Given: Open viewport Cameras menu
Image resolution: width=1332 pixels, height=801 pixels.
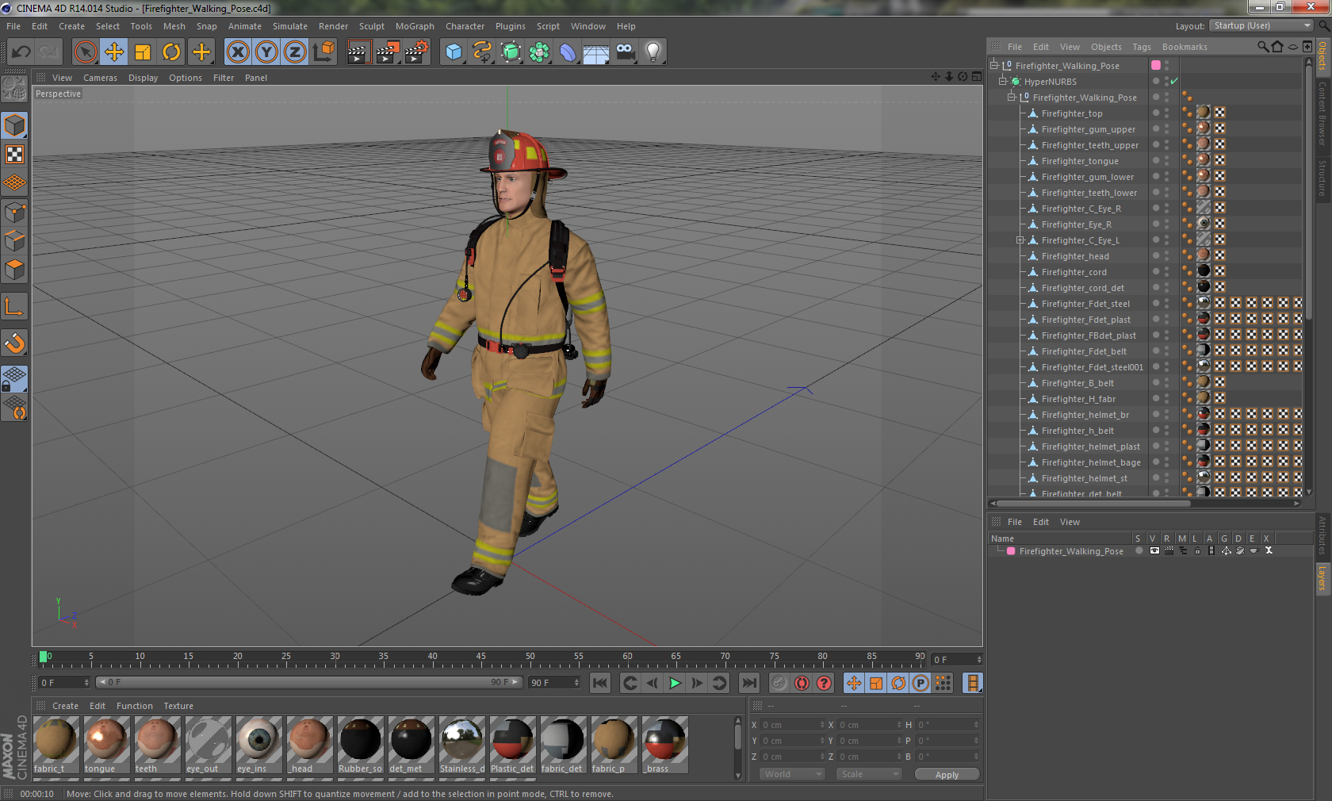Looking at the screenshot, I should pyautogui.click(x=100, y=78).
